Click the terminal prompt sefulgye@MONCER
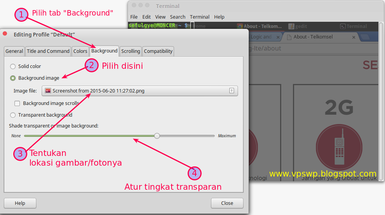Viewport: 385px width, 215px height. click(152, 25)
